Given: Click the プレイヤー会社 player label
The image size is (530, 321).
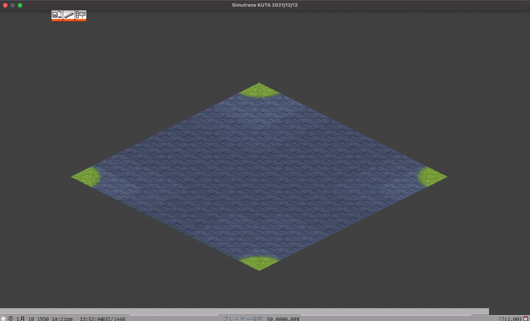Looking at the screenshot, I should tap(243, 319).
